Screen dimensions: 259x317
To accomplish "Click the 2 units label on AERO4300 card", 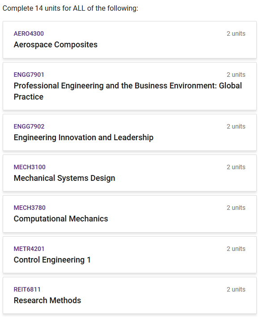I will [x=236, y=33].
